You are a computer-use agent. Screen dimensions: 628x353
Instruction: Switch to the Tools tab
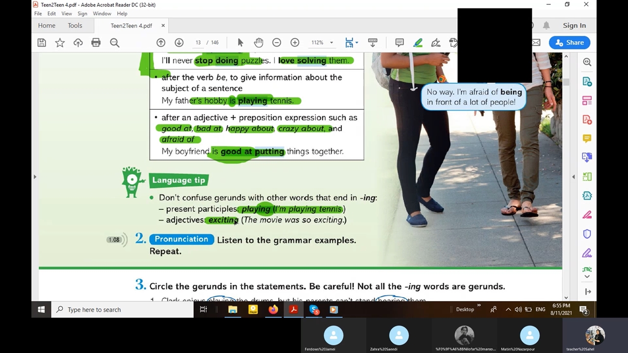click(75, 25)
